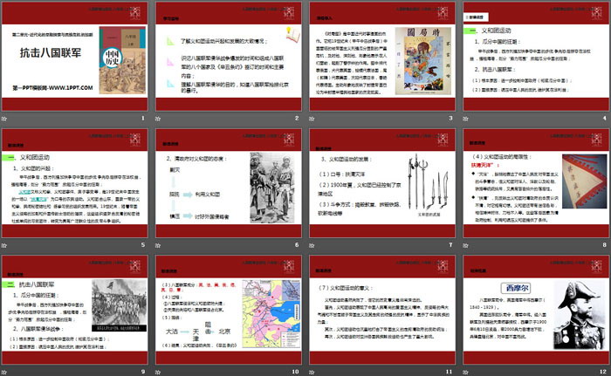The image size is (611, 376).
Task: Click animation star icon under slide 7
Action: [x=312, y=245]
